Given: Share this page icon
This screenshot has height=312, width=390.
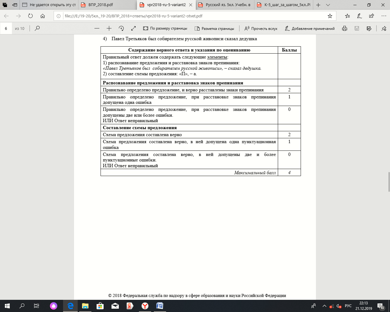Looking at the screenshot, I should coord(371,16).
